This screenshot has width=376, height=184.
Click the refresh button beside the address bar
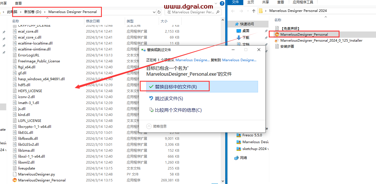[x=159, y=12]
